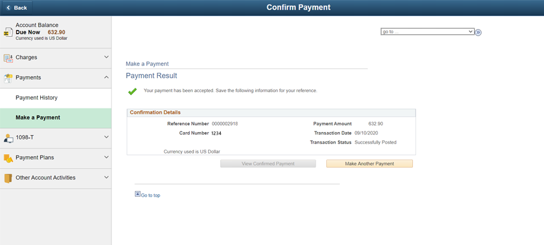Follow the Go to top link
Screen dimensions: 544x245
click(x=151, y=195)
